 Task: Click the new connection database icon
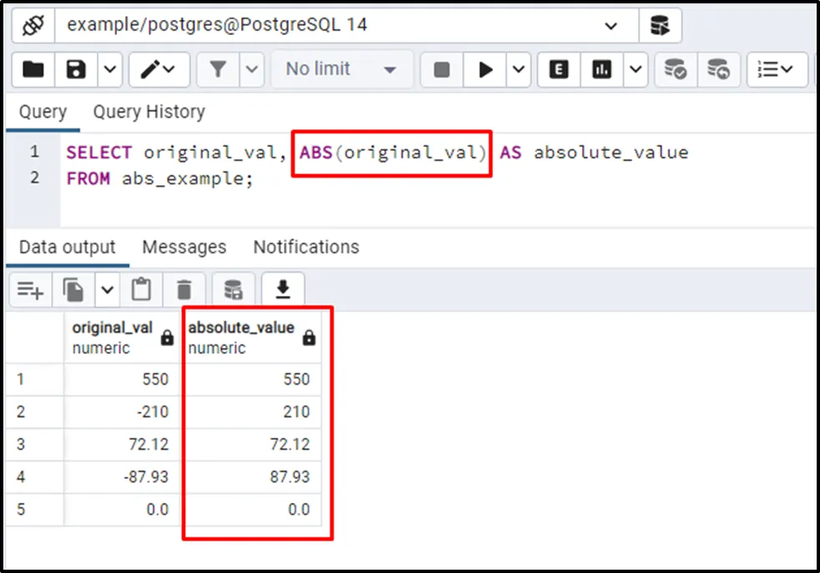[660, 26]
